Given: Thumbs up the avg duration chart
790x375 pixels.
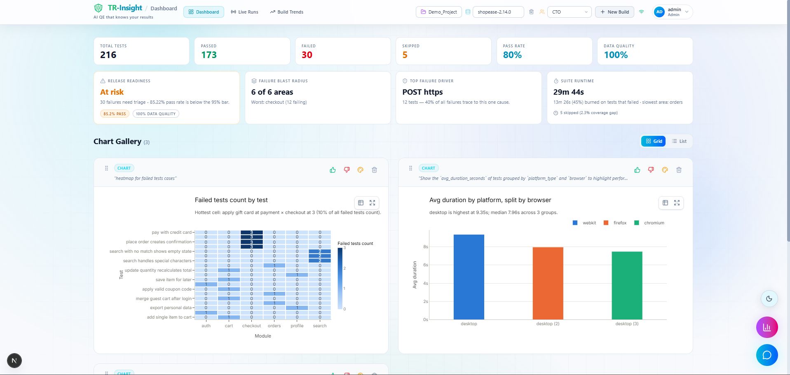Looking at the screenshot, I should pyautogui.click(x=637, y=170).
